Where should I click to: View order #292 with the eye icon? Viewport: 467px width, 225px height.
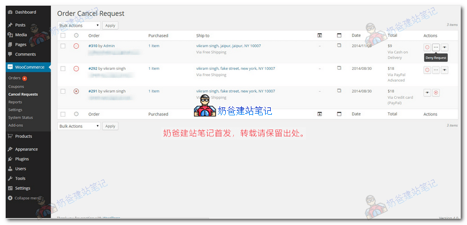(444, 70)
